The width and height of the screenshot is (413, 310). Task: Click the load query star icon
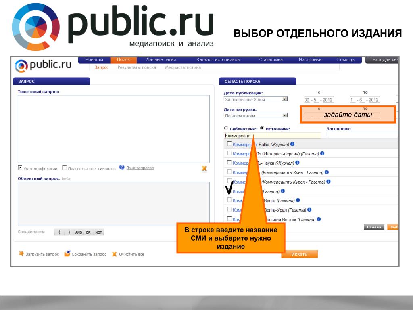(21, 253)
